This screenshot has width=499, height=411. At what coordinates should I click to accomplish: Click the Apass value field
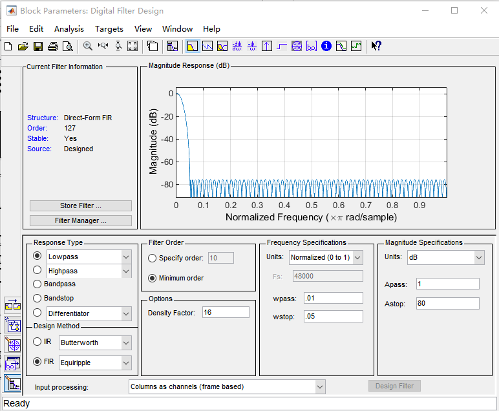tap(448, 284)
